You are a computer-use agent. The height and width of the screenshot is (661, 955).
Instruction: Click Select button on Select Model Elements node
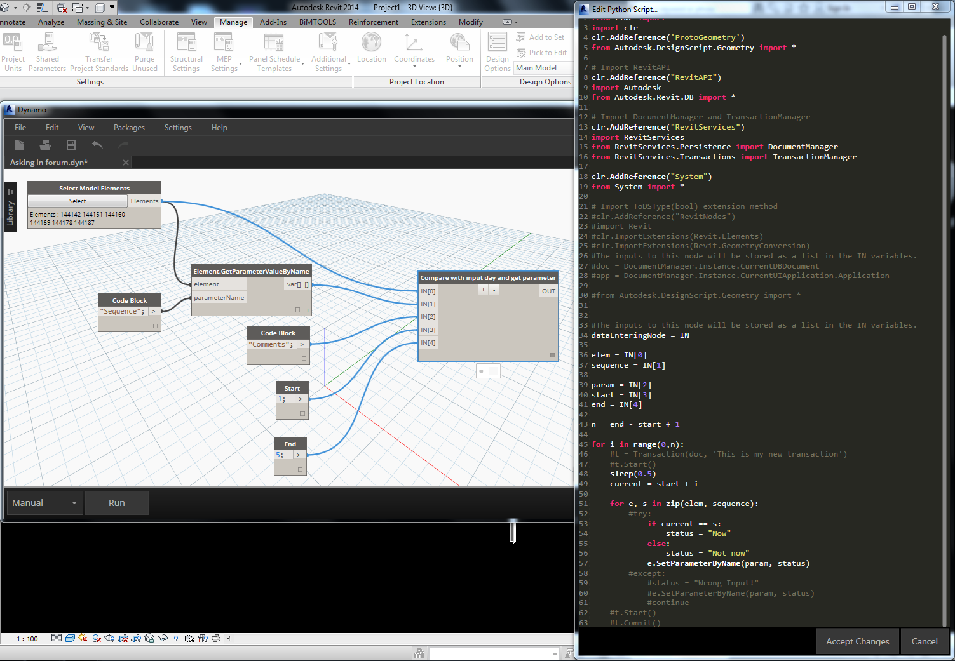78,201
